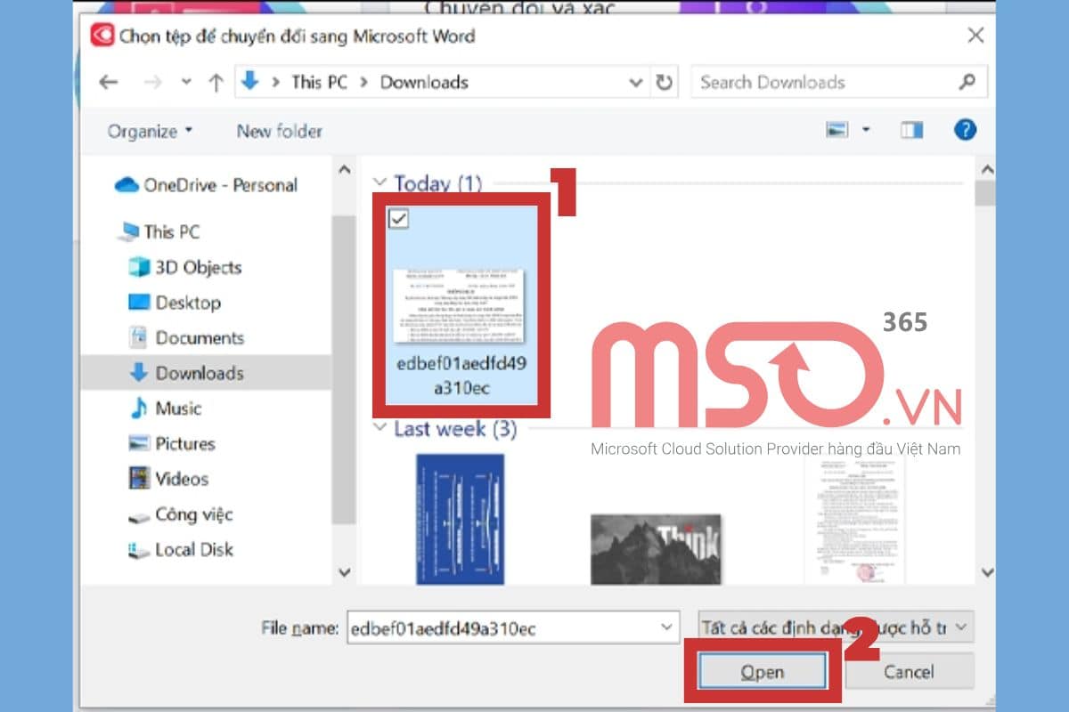
Task: Collapse the Last week (3) group
Action: (381, 429)
